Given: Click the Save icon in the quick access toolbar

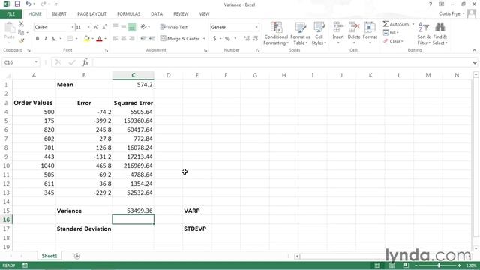Looking at the screenshot, I should (17, 4).
